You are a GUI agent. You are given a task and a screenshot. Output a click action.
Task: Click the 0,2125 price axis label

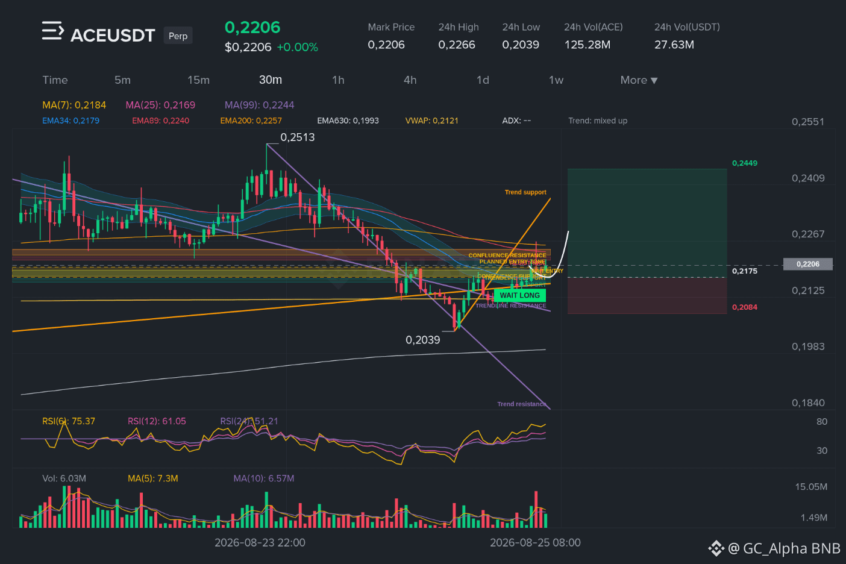coord(808,290)
